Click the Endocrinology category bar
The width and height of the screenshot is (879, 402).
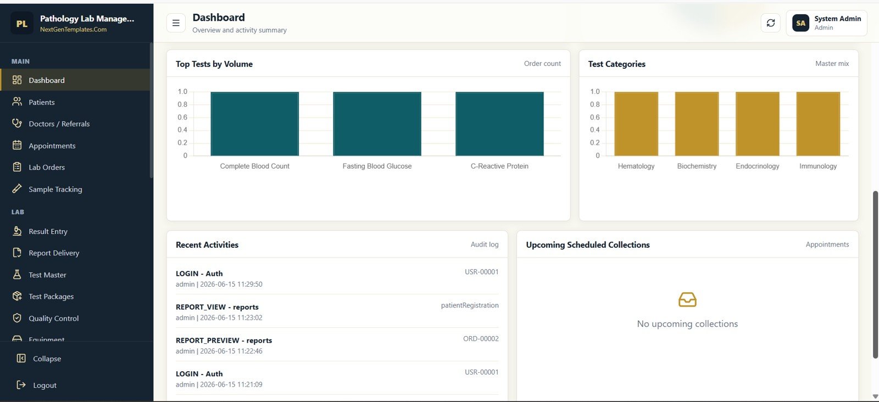coord(758,124)
